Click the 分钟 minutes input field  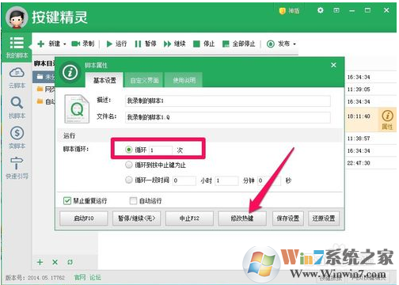coord(227,180)
